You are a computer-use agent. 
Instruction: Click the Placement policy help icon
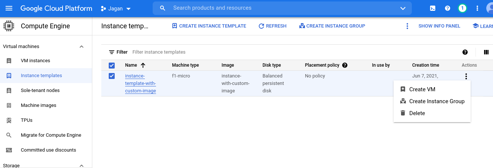[x=345, y=65]
